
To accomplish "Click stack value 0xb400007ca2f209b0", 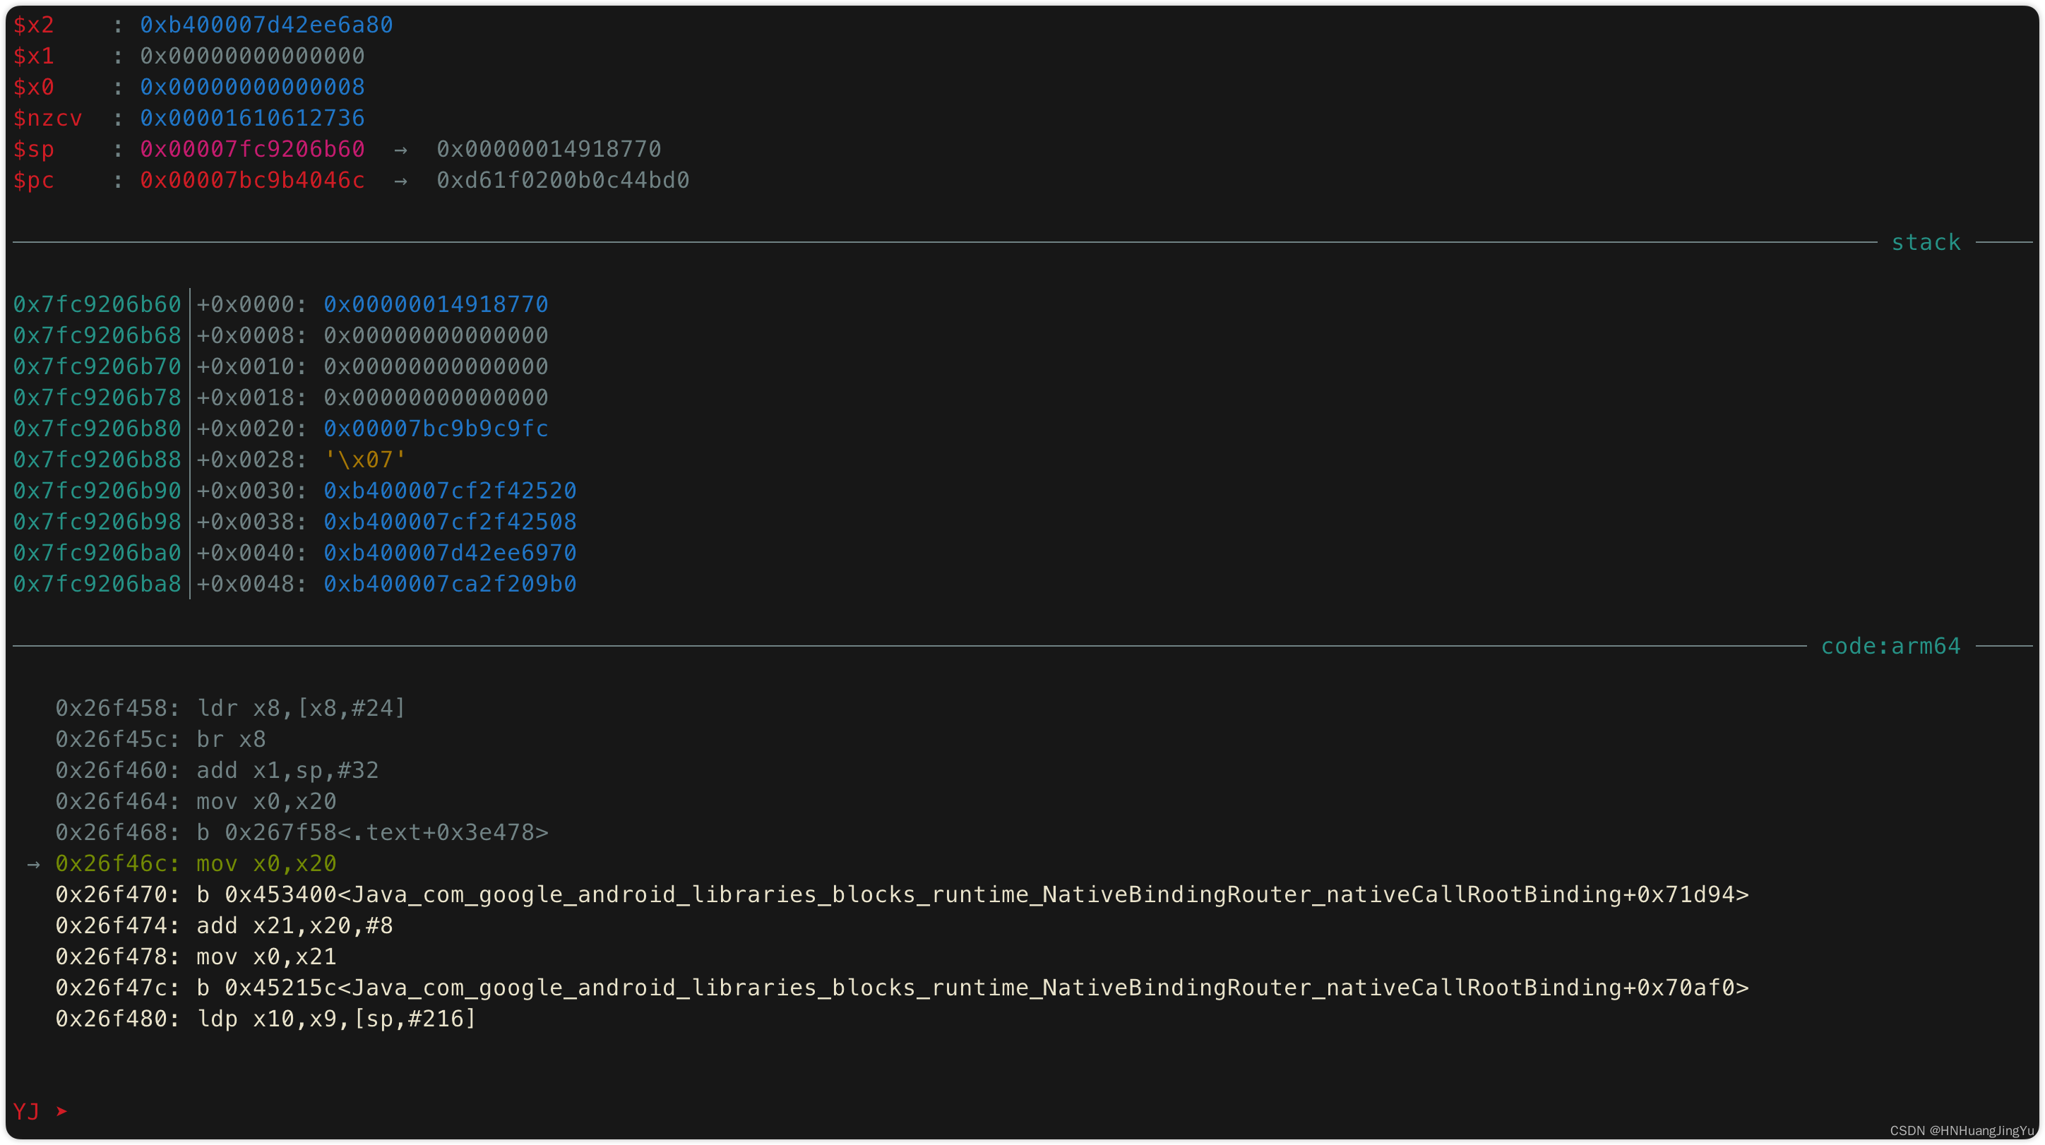I will 449,584.
